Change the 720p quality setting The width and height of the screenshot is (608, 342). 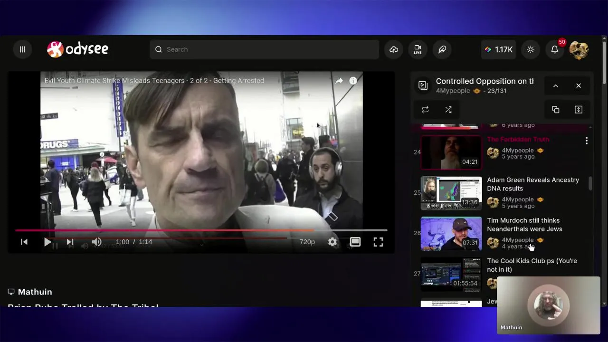coord(307,242)
